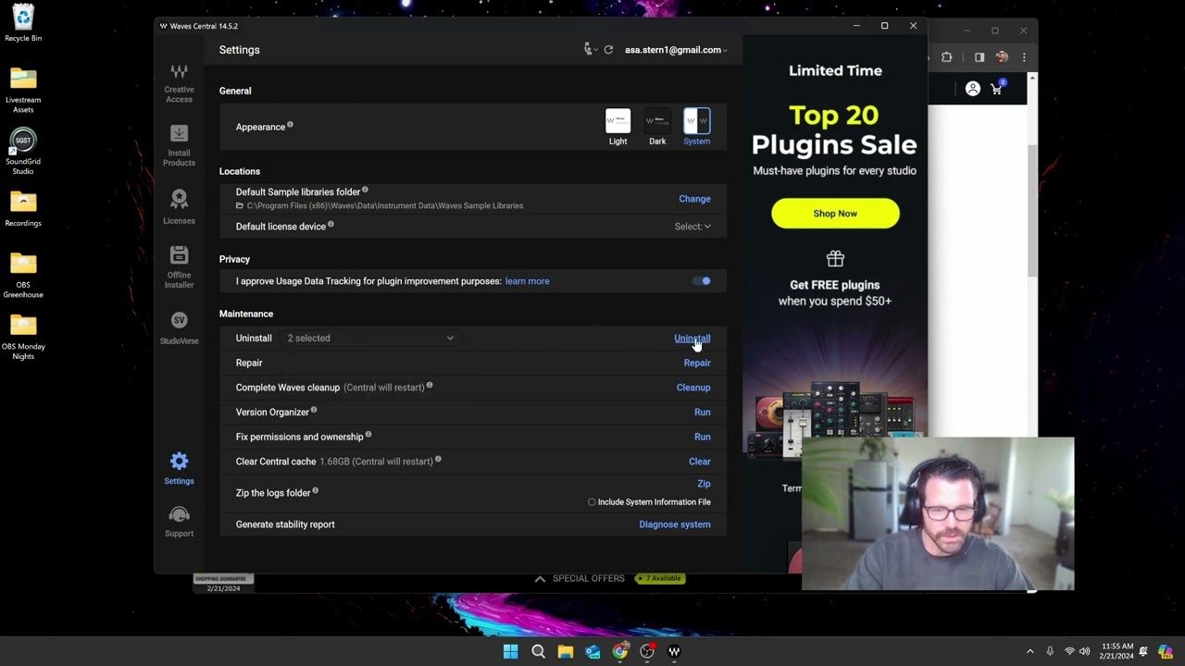Click the refresh icon beside the account email
The height and width of the screenshot is (666, 1185).
(x=608, y=50)
